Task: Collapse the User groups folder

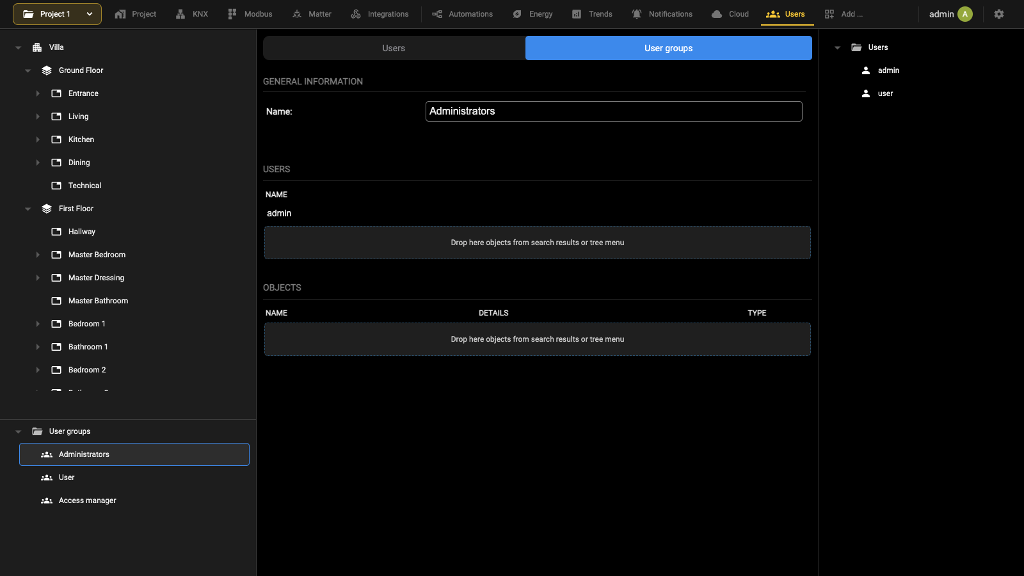Action: point(18,431)
